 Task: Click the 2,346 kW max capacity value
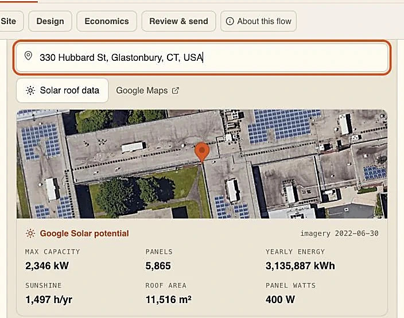(47, 266)
